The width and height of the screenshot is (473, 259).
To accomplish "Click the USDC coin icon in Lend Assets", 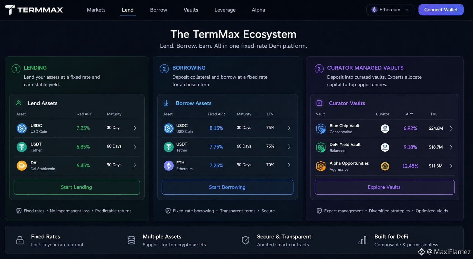I will pos(22,128).
